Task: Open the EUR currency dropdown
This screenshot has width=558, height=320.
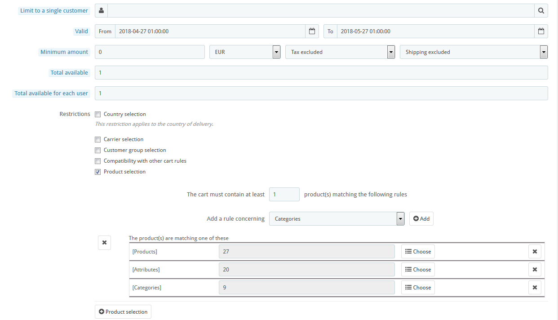Action: [x=245, y=52]
